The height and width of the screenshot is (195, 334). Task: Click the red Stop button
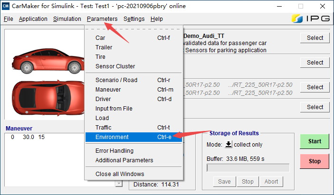(x=315, y=161)
